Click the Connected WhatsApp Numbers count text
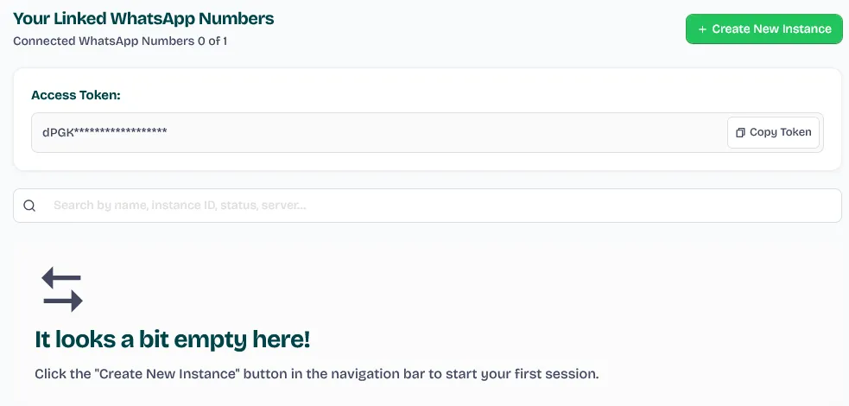This screenshot has width=849, height=406. tap(120, 41)
